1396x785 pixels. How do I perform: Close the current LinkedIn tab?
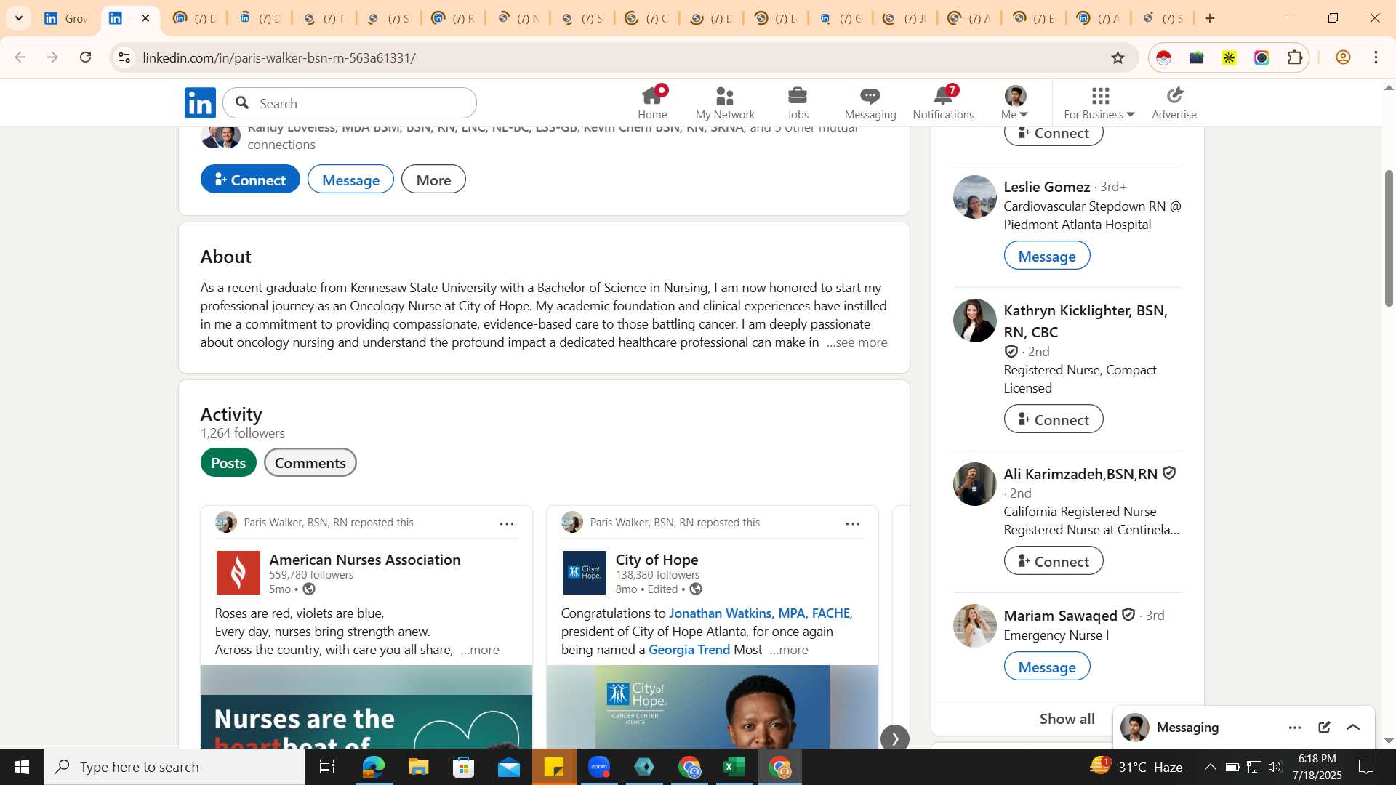pyautogui.click(x=145, y=18)
